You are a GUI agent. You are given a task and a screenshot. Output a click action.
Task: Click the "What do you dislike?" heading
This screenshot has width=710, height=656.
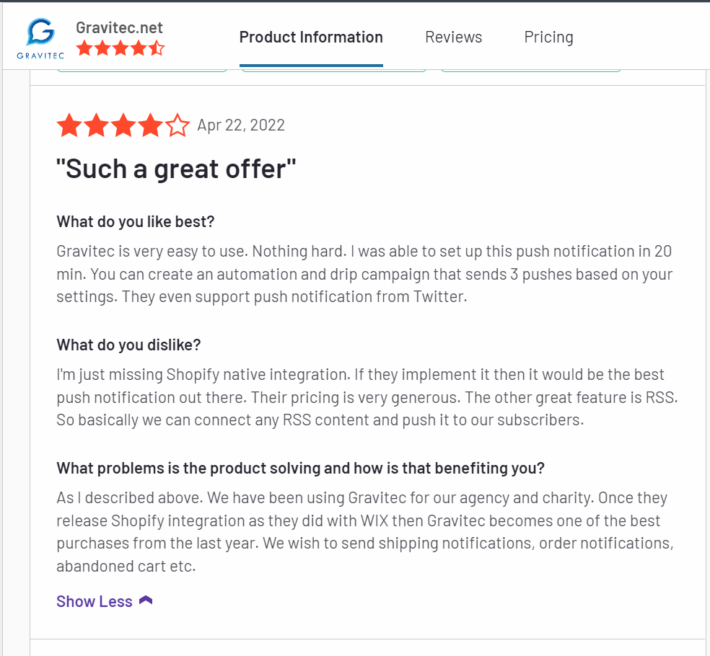(x=128, y=345)
